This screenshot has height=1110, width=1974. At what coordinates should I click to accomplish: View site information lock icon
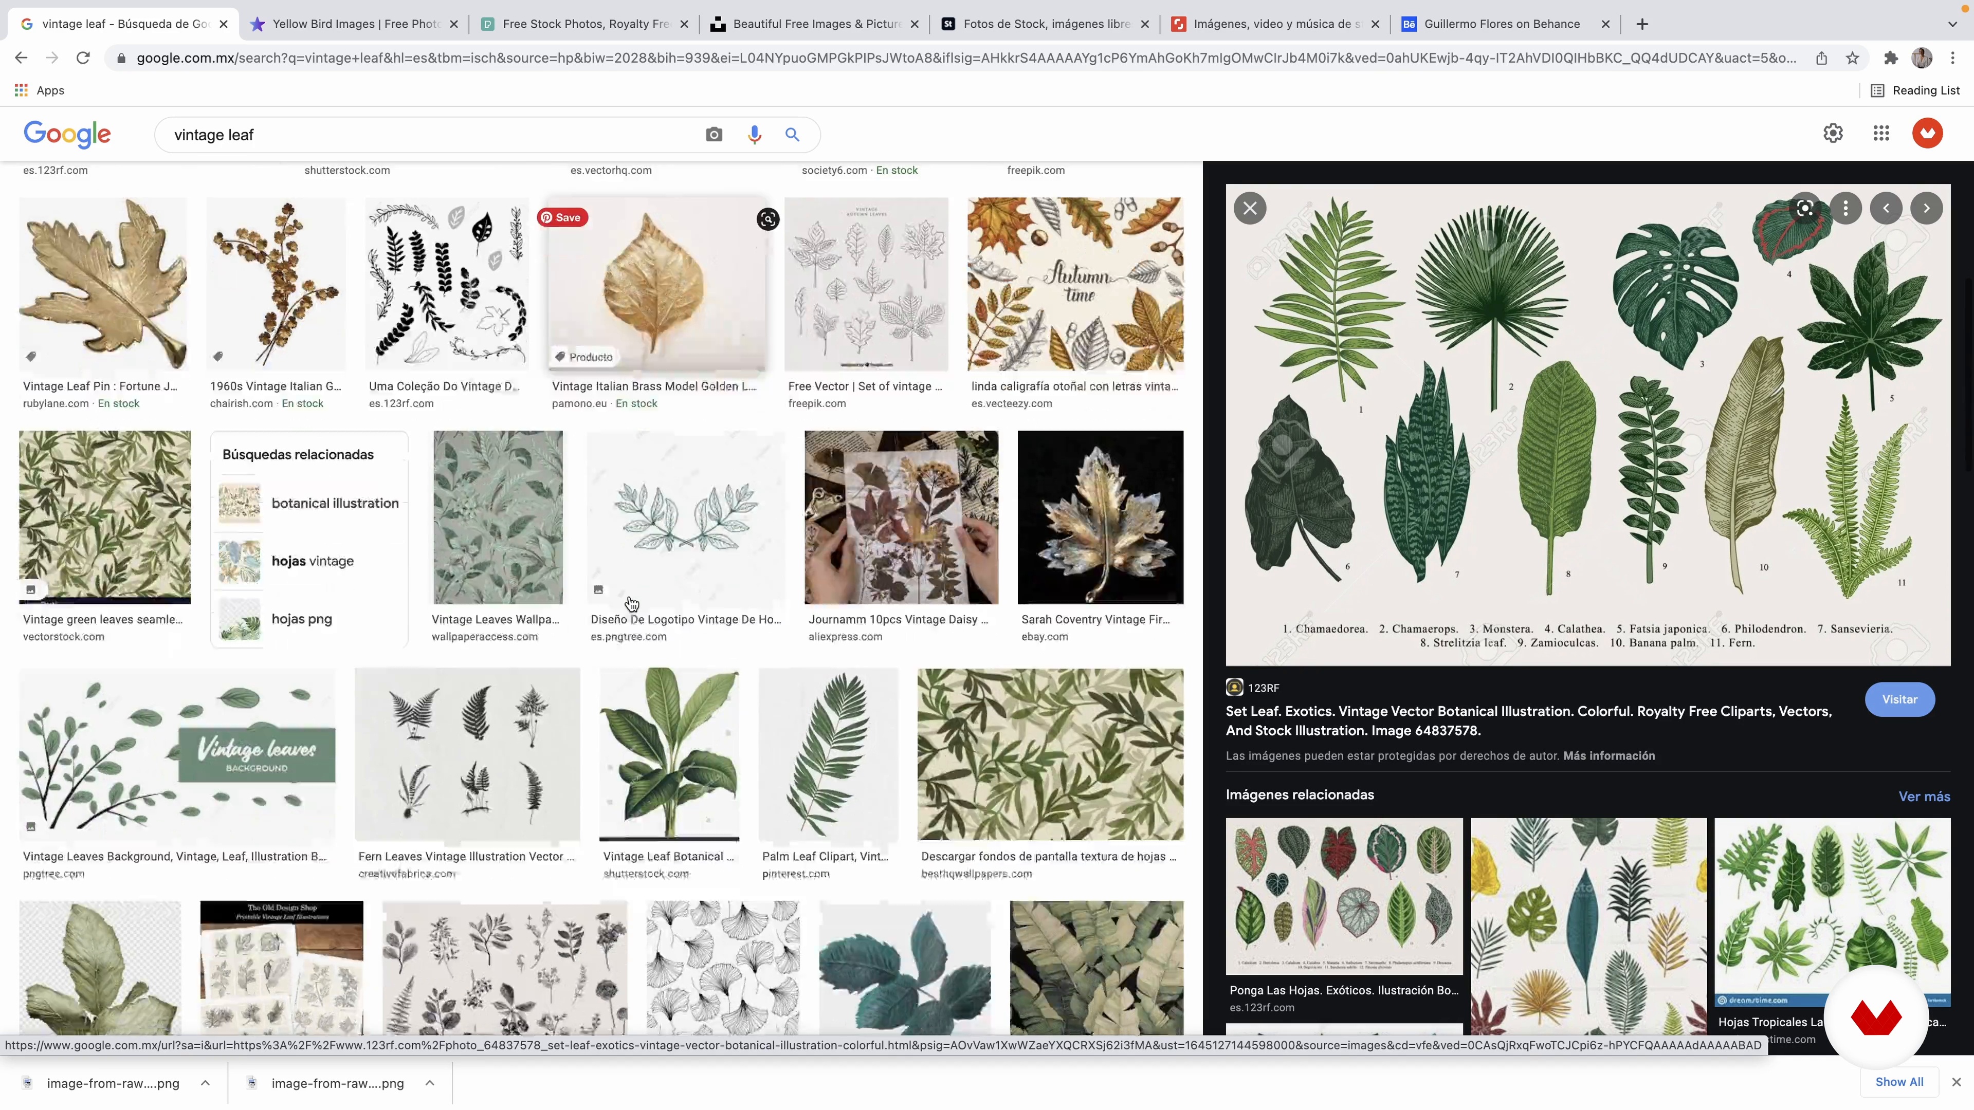pyautogui.click(x=121, y=58)
